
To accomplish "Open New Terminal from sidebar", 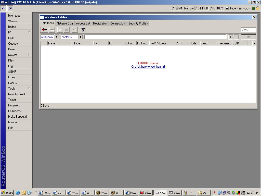I will (x=19, y=94).
